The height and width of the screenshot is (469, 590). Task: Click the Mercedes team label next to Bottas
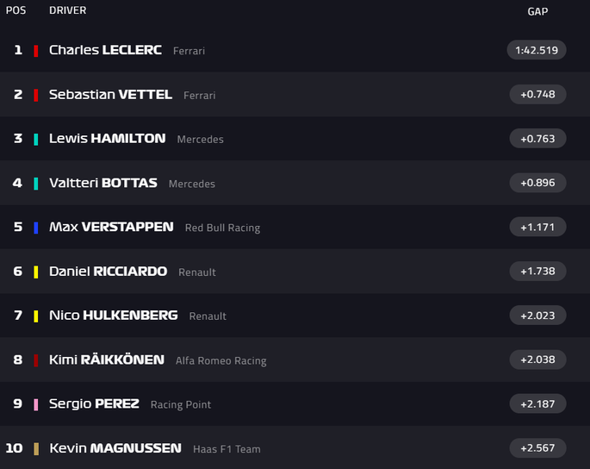(192, 184)
